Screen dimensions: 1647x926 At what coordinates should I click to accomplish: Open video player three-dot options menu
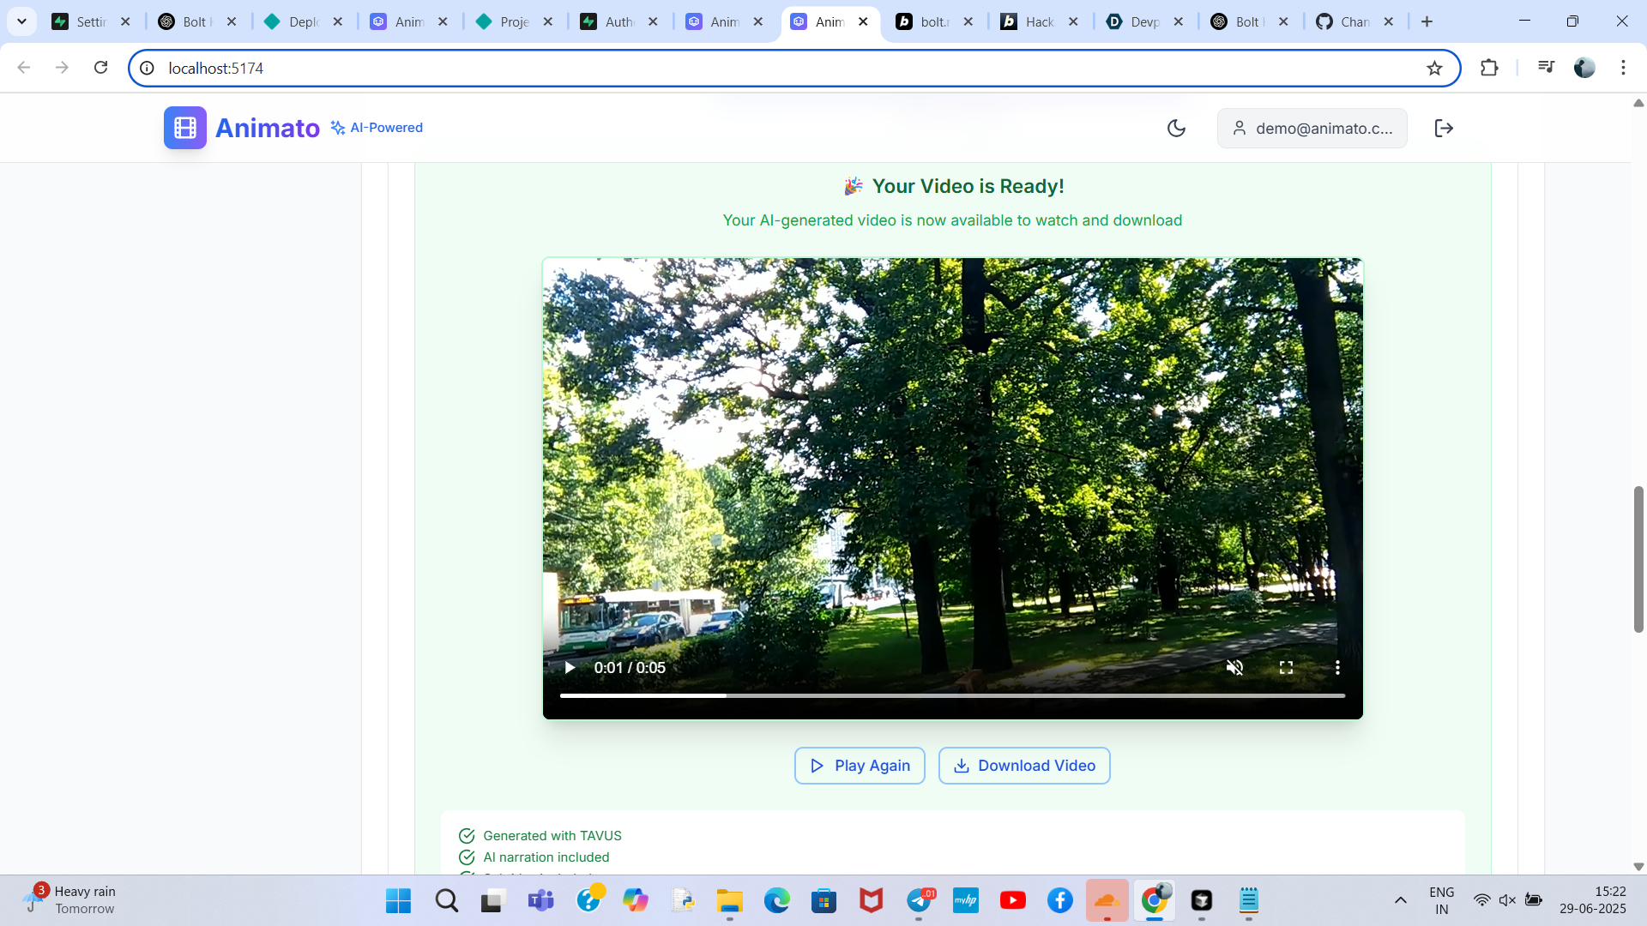pyautogui.click(x=1336, y=667)
